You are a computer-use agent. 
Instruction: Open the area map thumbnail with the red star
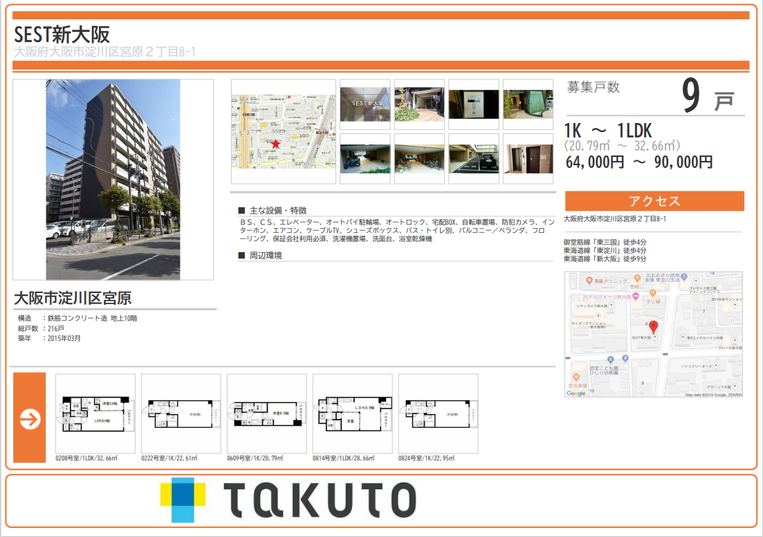(x=283, y=132)
